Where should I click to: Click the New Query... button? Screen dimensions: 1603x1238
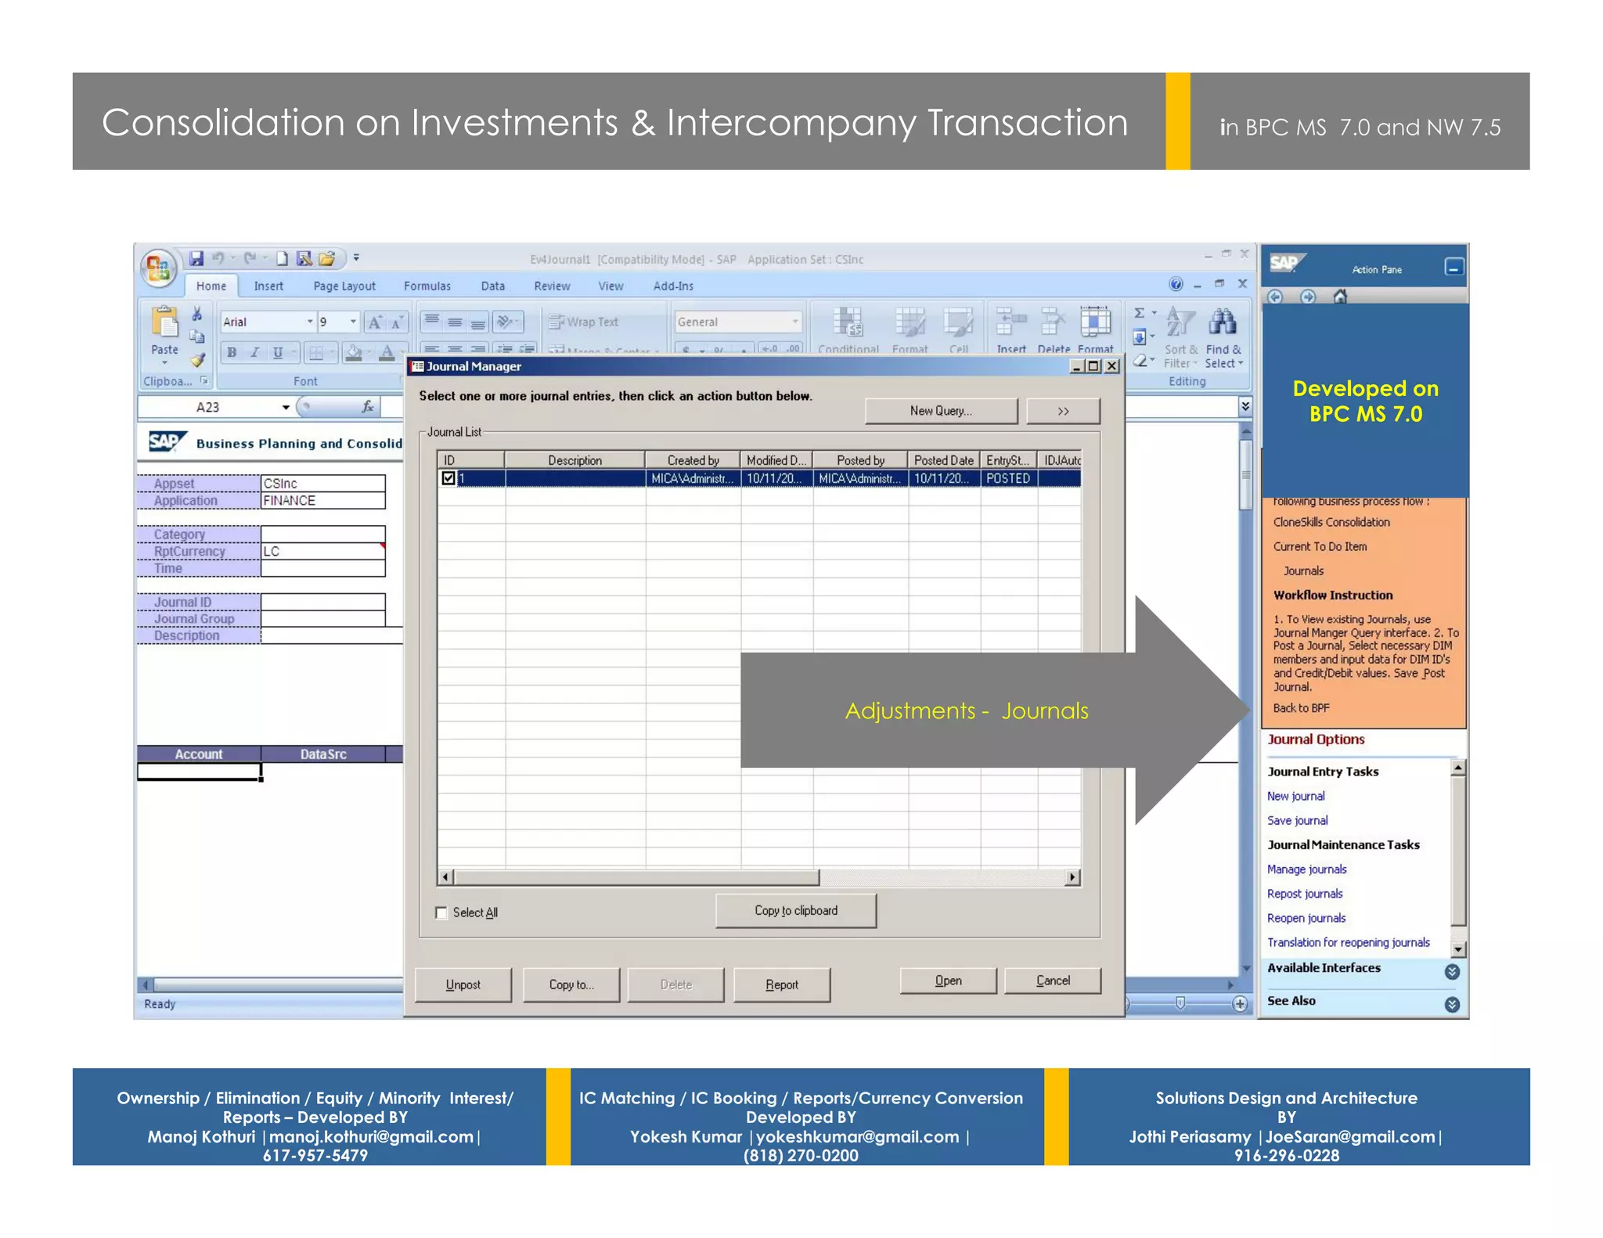coord(941,411)
